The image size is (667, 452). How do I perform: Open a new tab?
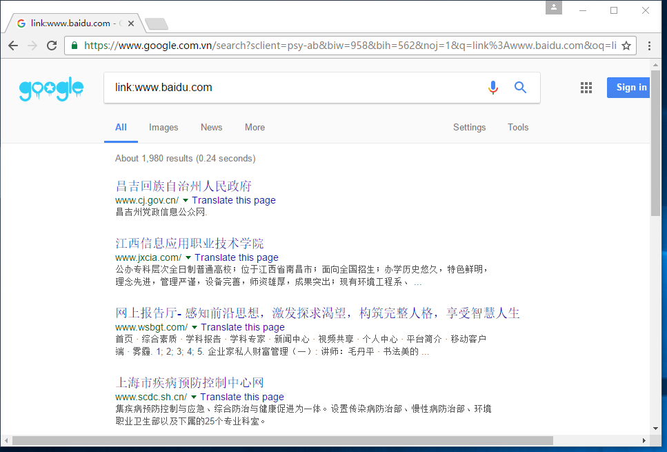157,24
